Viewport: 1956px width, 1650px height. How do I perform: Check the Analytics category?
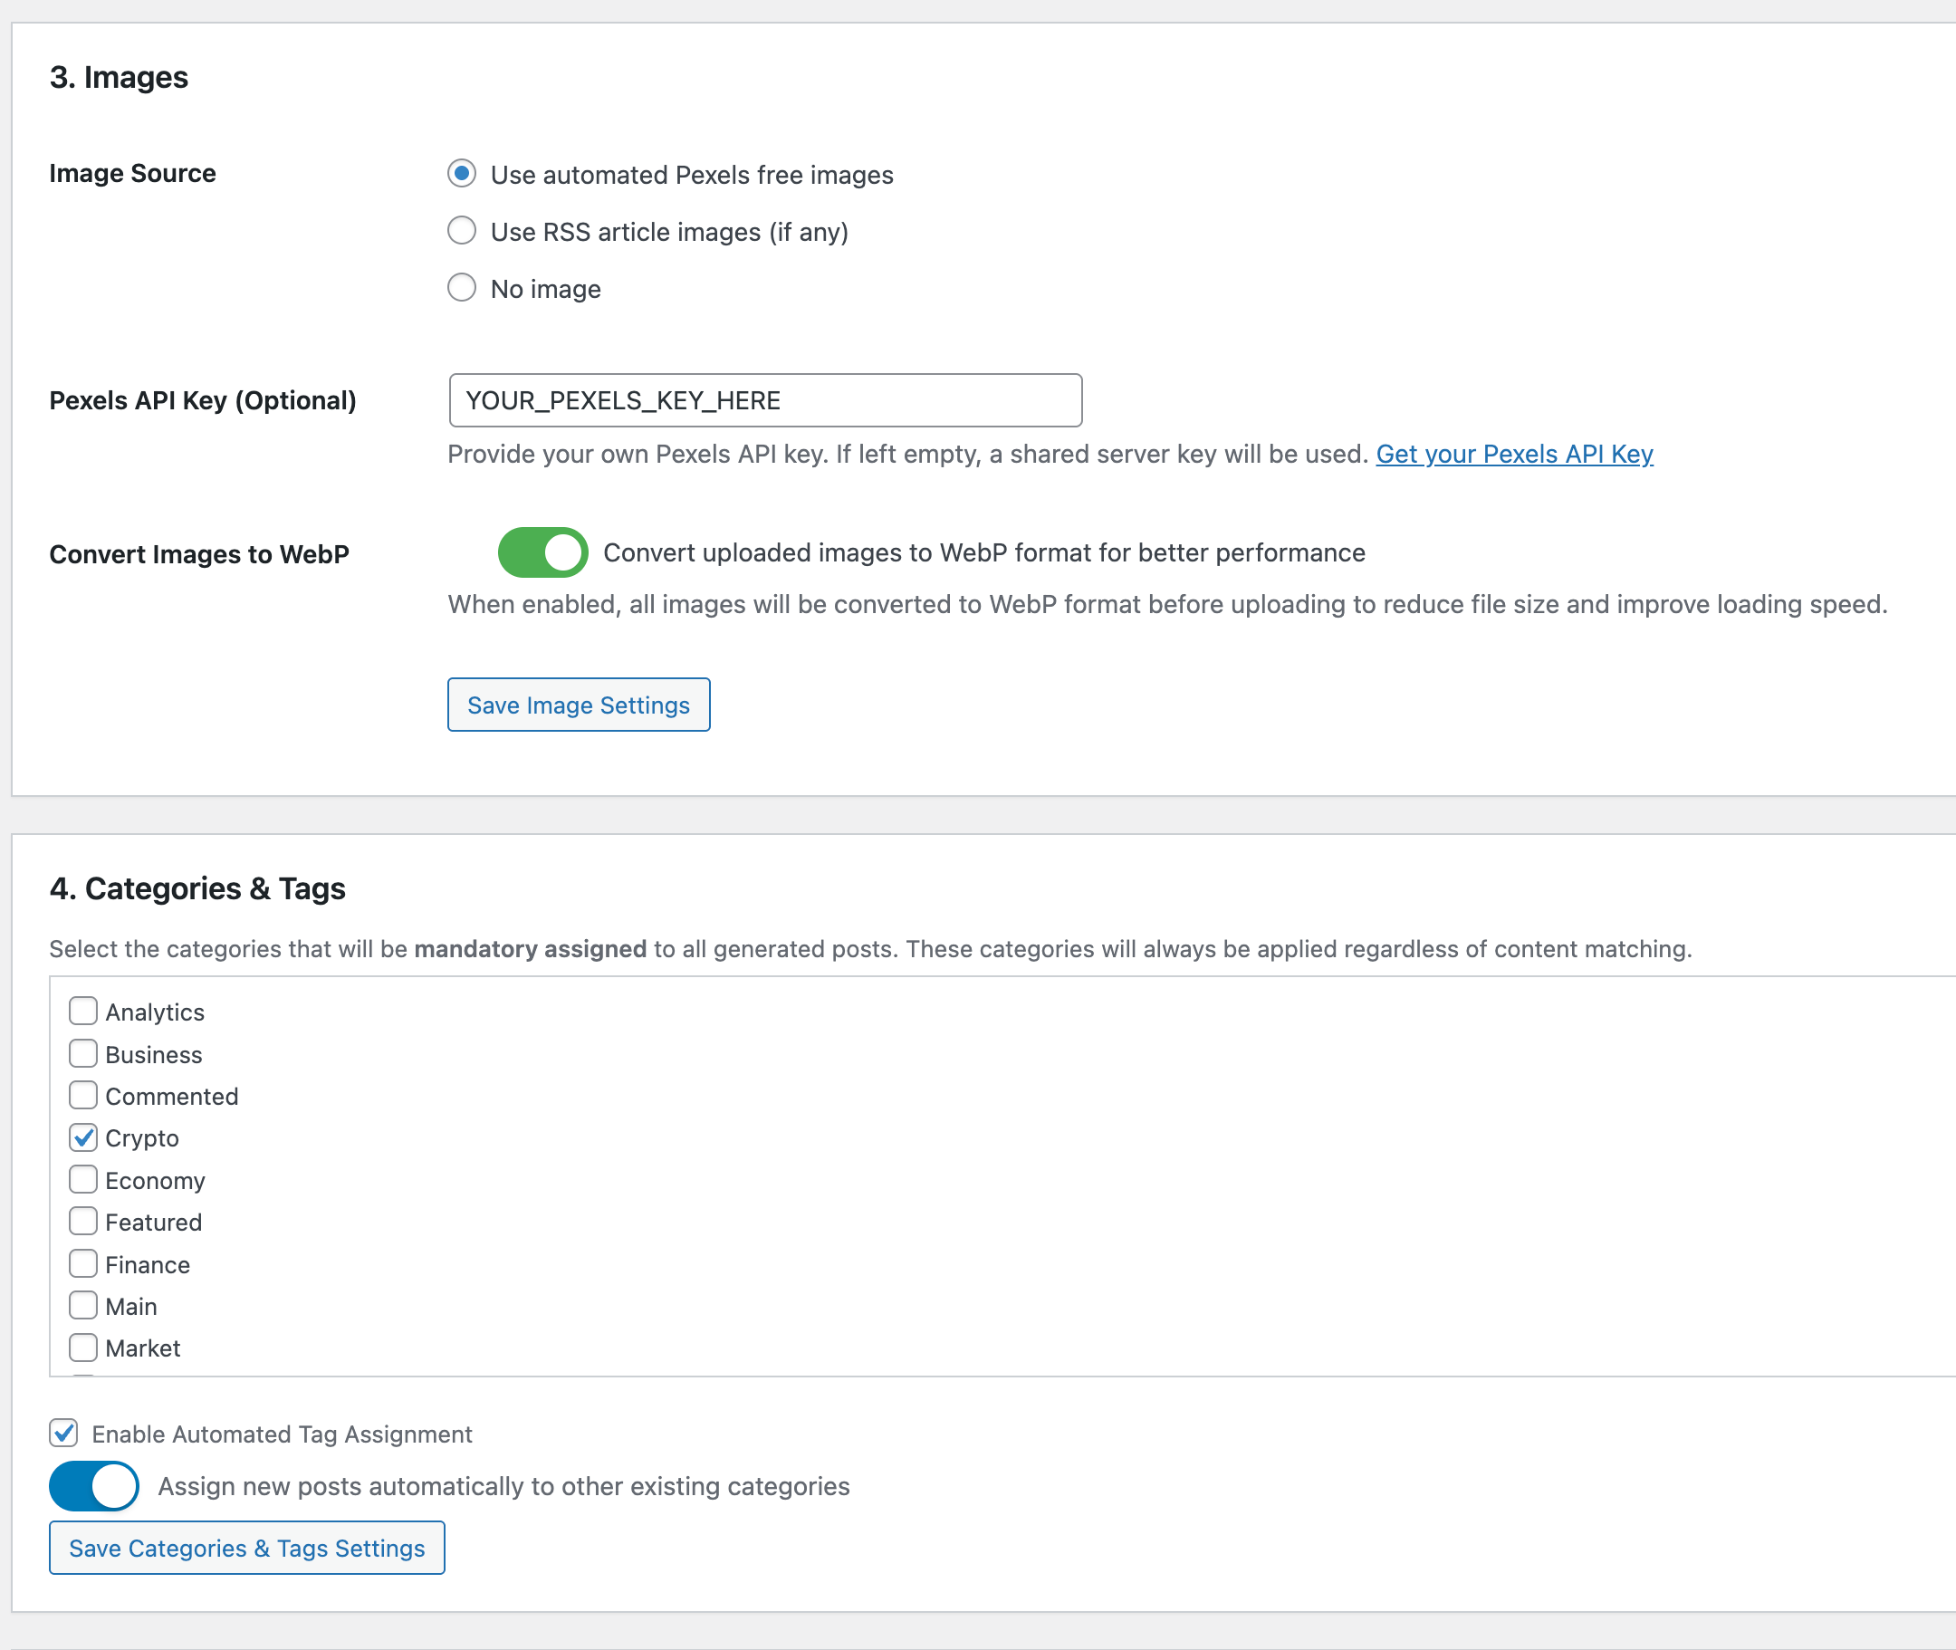coord(82,1012)
